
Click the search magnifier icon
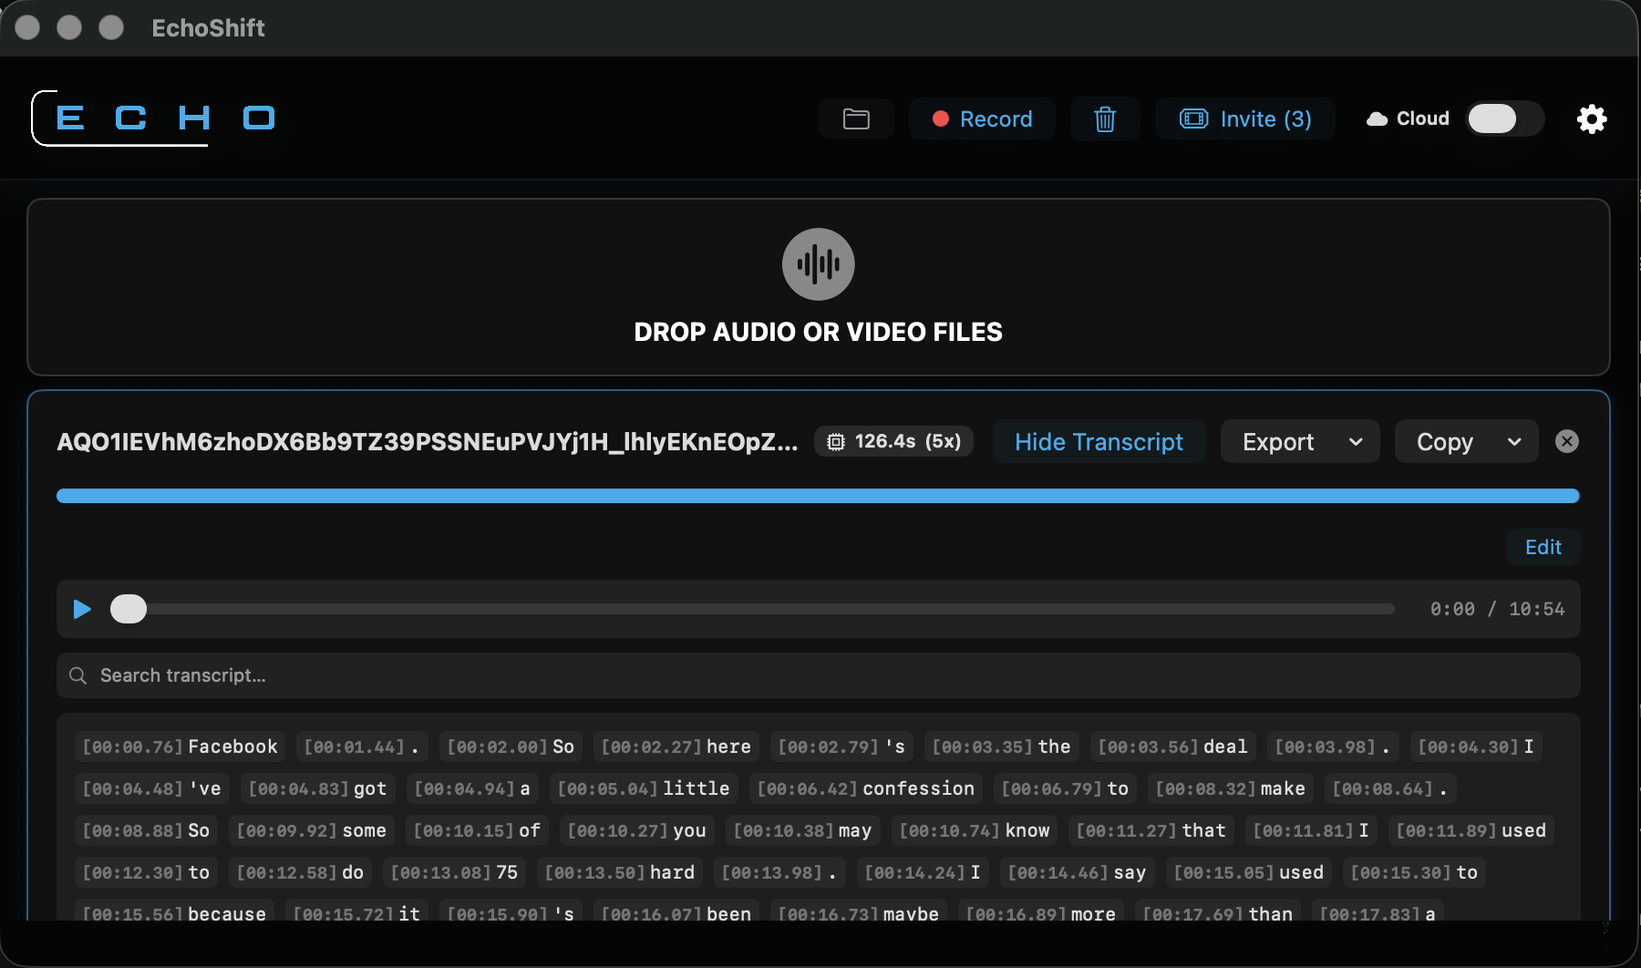point(78,675)
